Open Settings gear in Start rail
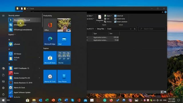 [x=3, y=88]
